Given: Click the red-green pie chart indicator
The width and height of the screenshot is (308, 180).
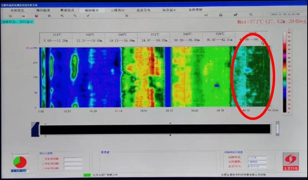Looking at the screenshot, I should (19, 161).
